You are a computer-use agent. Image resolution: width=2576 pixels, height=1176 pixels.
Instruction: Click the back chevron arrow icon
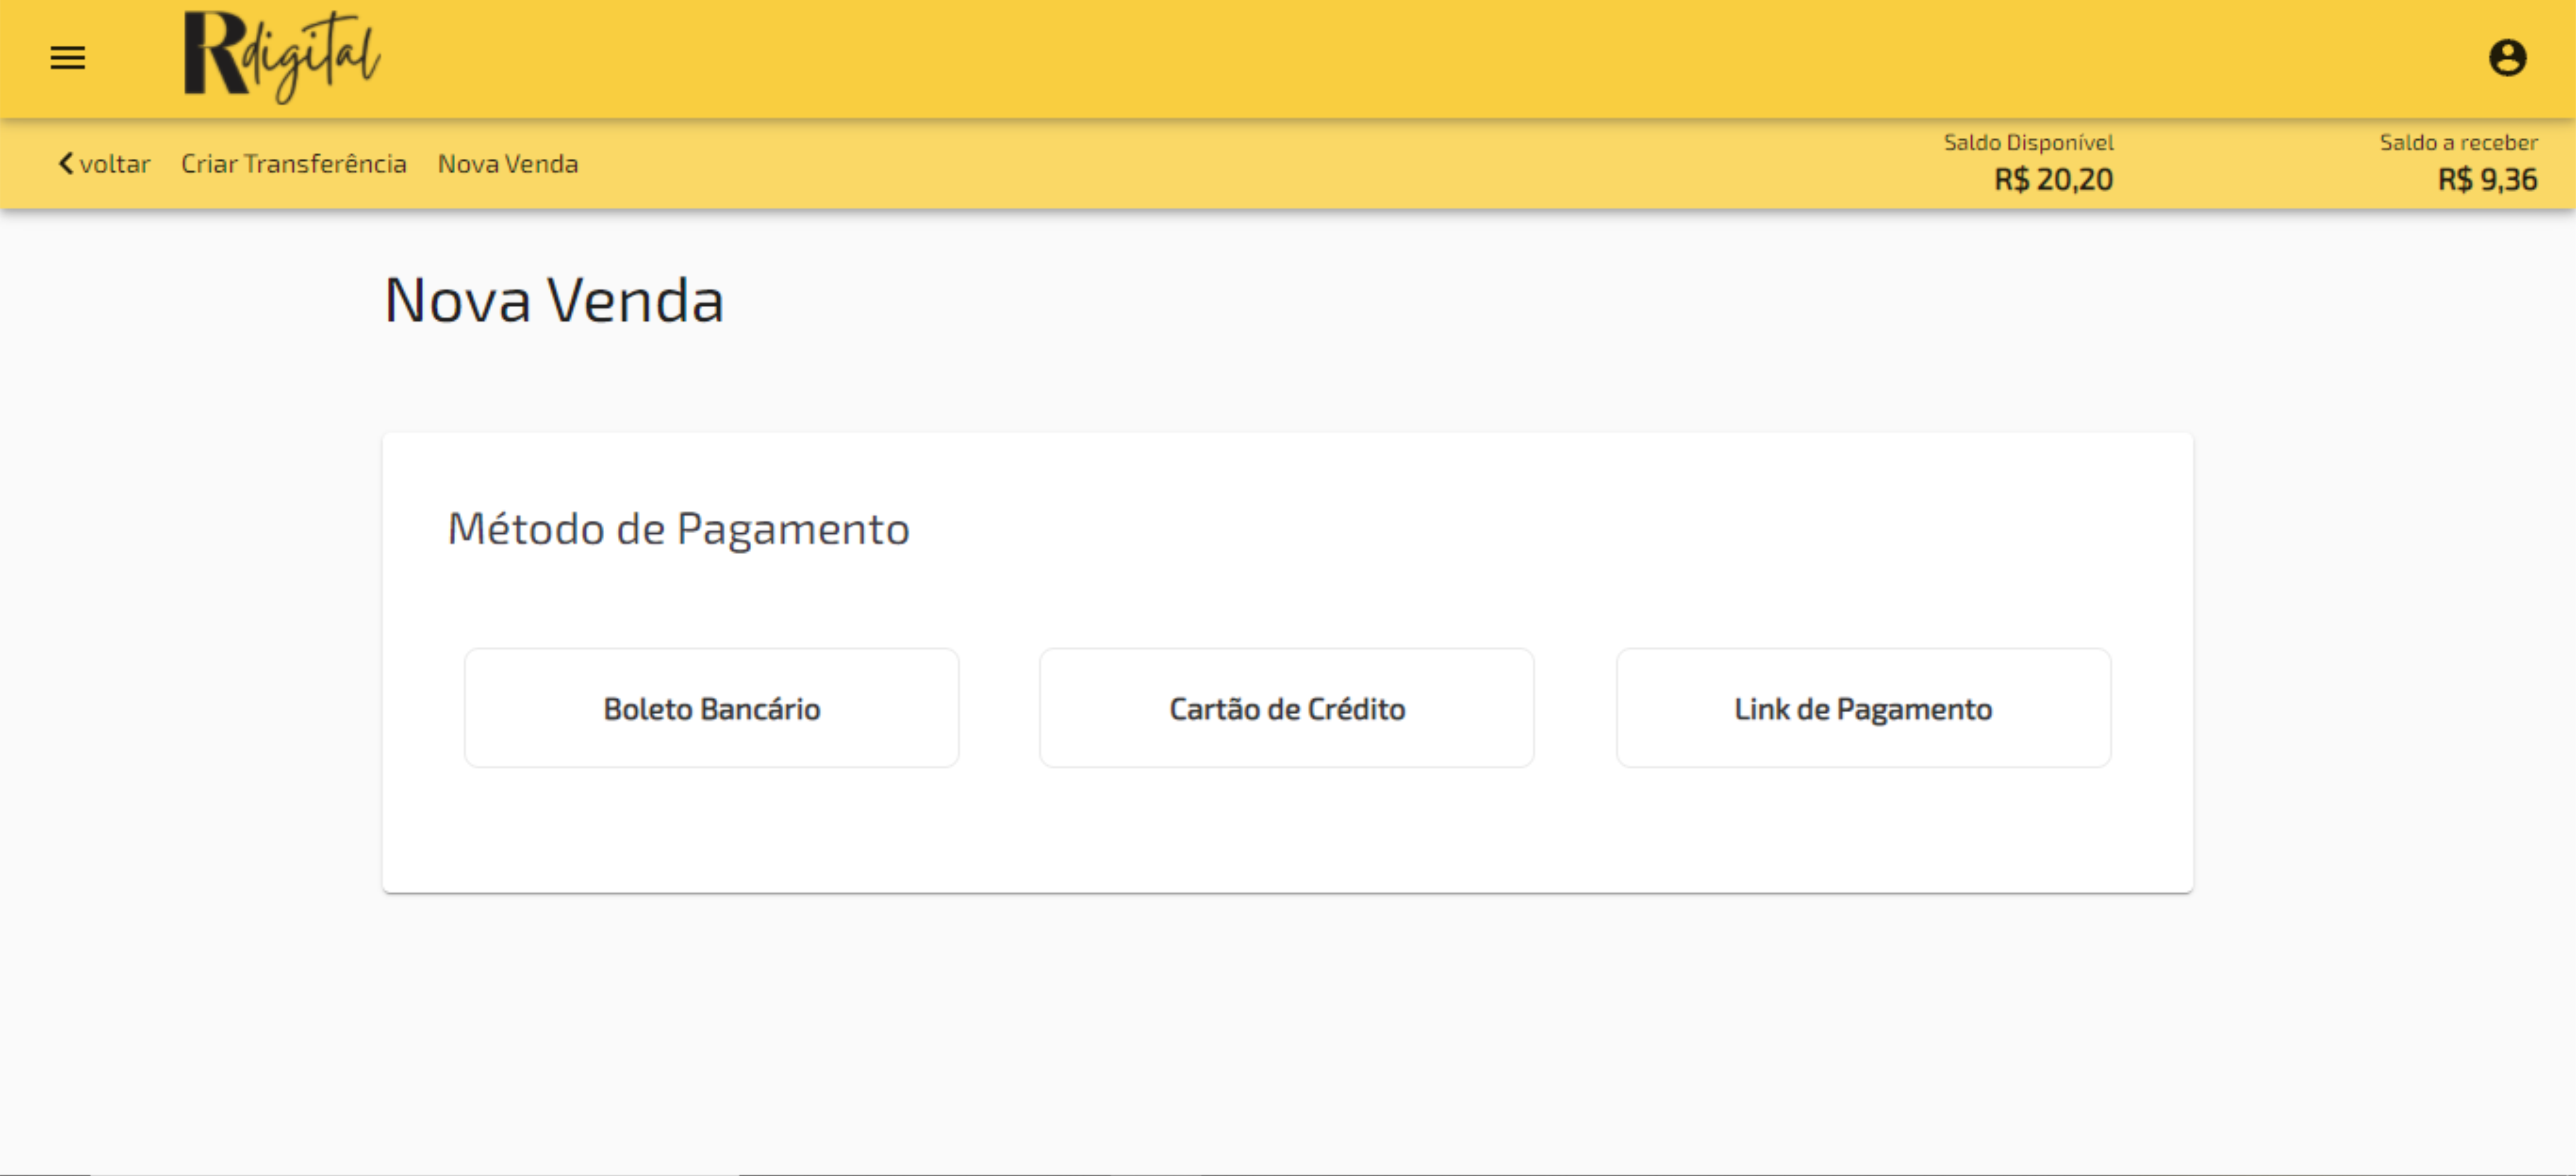[66, 163]
